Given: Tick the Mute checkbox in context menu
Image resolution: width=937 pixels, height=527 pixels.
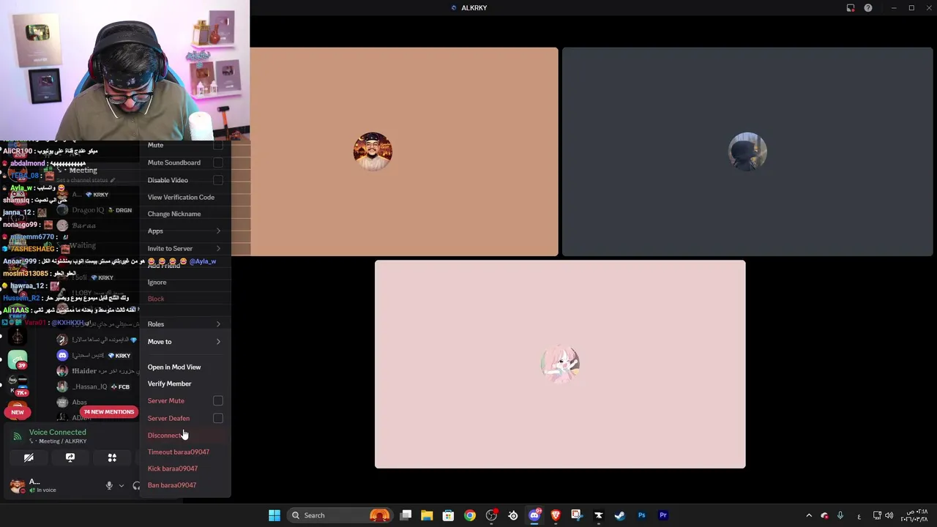Looking at the screenshot, I should (x=217, y=145).
